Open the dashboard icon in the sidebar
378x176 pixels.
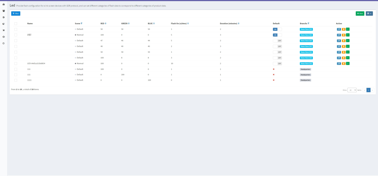tap(4, 4)
